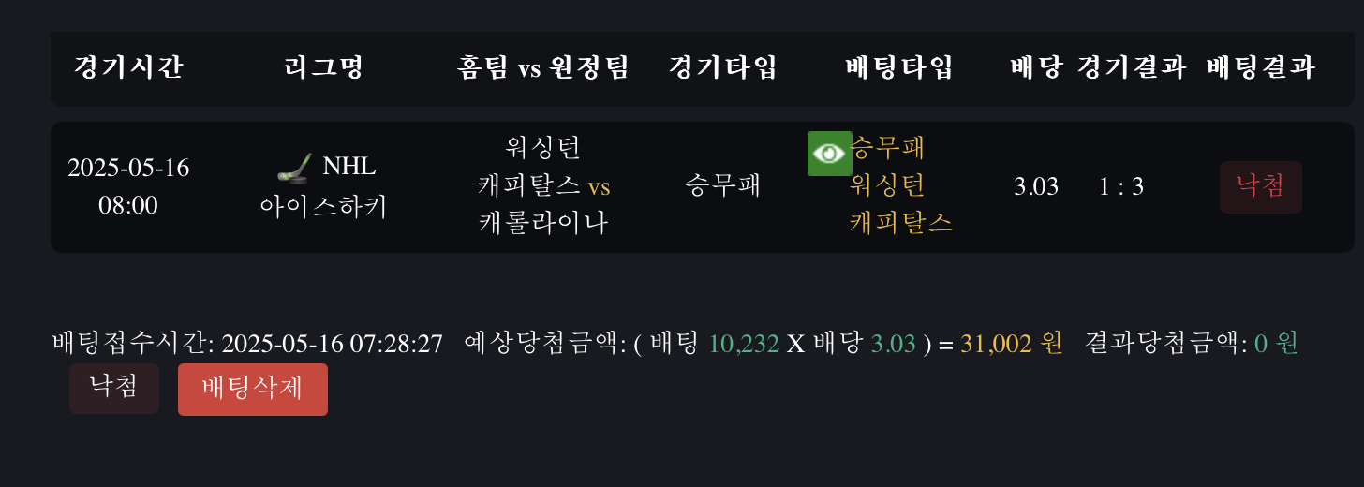Select the 경기결과 column header
1364x487 pixels.
click(1132, 67)
